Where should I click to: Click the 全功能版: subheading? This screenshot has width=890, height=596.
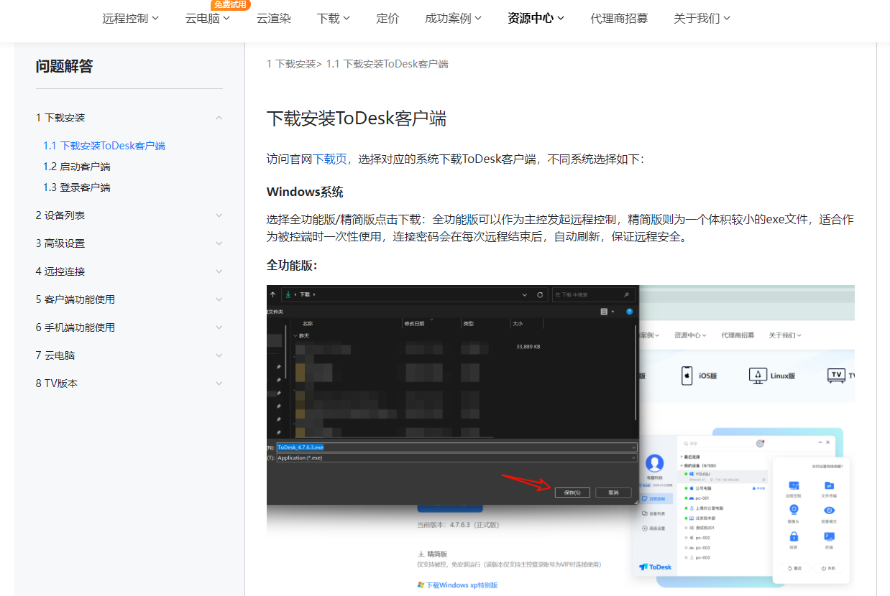tap(292, 266)
